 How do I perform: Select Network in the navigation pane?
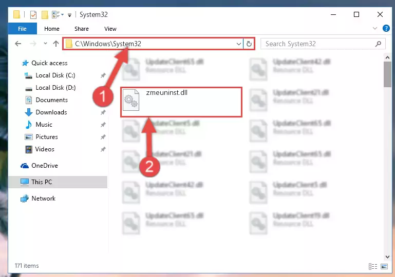click(x=43, y=199)
